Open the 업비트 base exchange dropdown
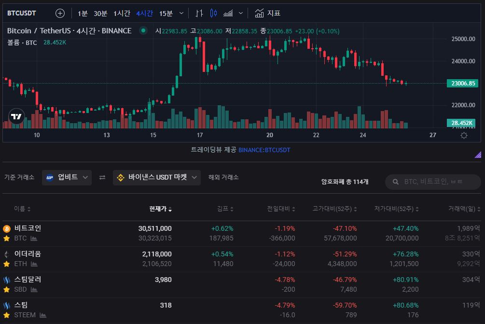This screenshot has height=324, width=485. tap(67, 178)
